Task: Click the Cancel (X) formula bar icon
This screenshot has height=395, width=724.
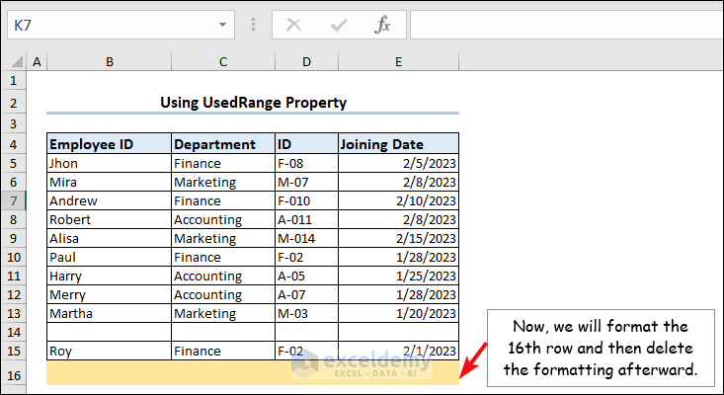Action: (293, 25)
